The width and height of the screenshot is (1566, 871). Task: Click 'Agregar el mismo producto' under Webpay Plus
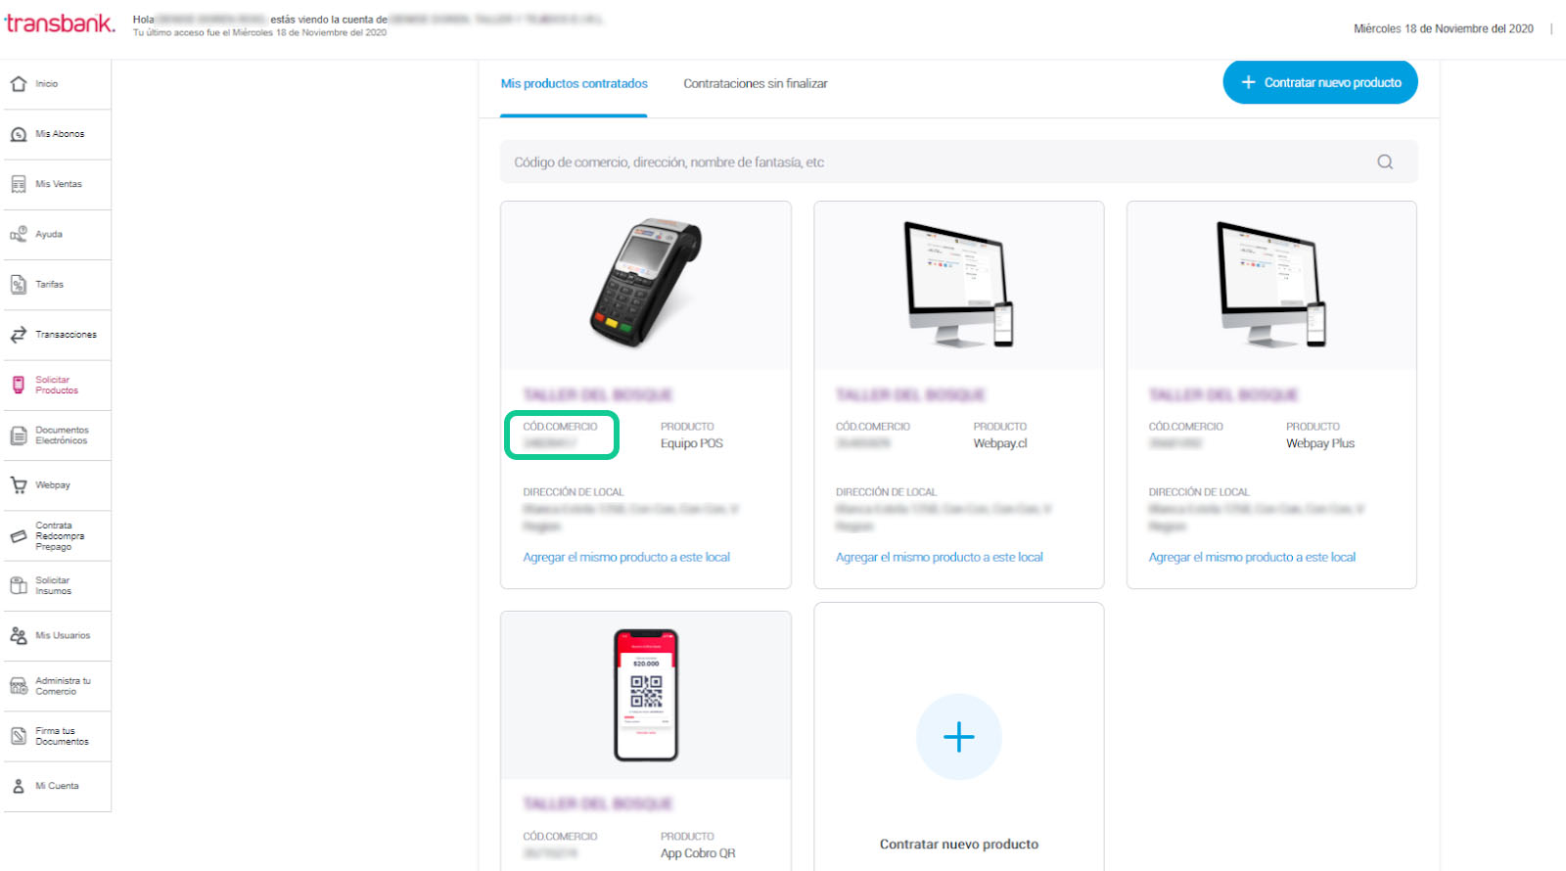point(1252,557)
